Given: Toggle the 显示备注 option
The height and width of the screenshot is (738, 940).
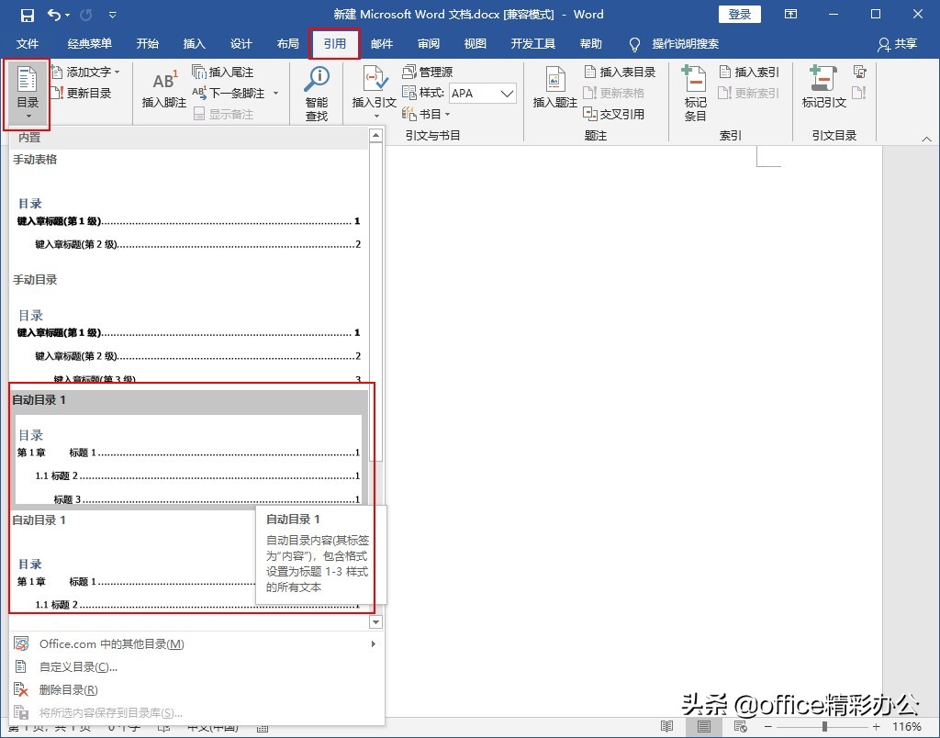Looking at the screenshot, I should tap(224, 114).
